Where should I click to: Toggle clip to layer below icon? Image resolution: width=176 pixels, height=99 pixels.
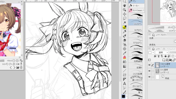point(155,56)
